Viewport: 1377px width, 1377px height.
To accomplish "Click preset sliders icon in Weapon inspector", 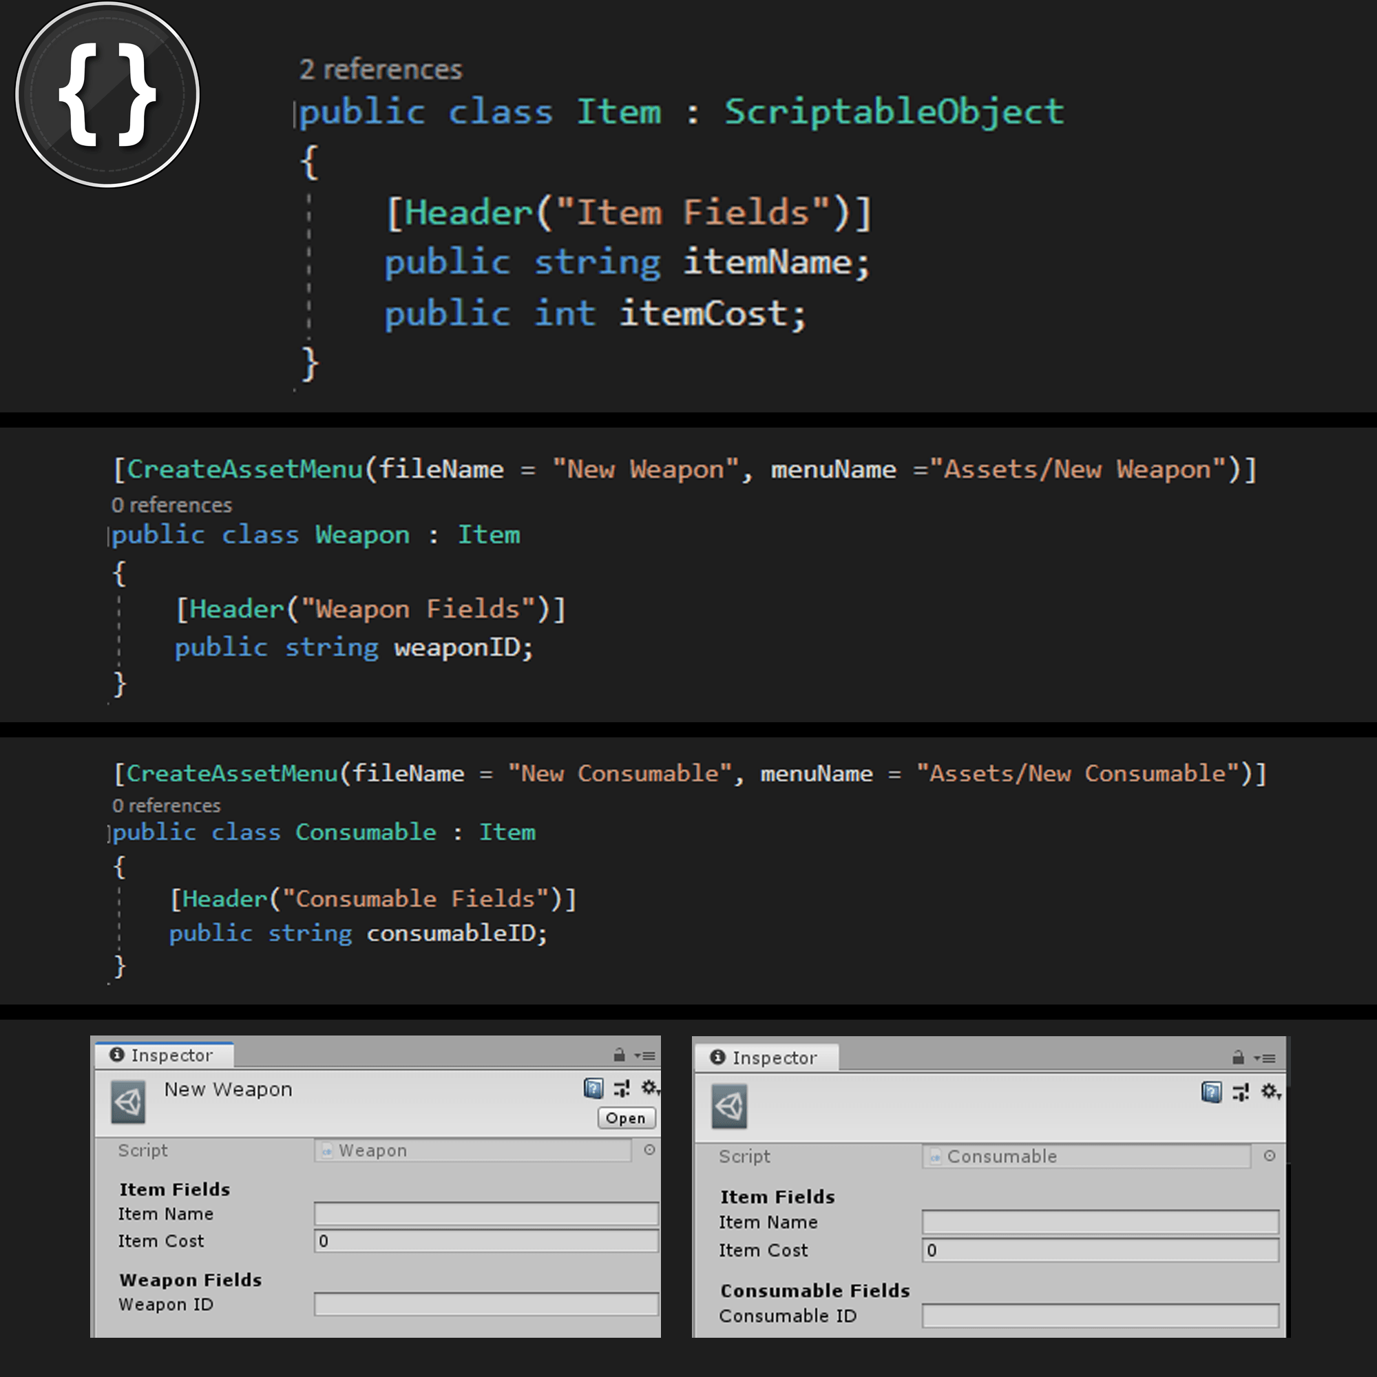I will 622,1088.
